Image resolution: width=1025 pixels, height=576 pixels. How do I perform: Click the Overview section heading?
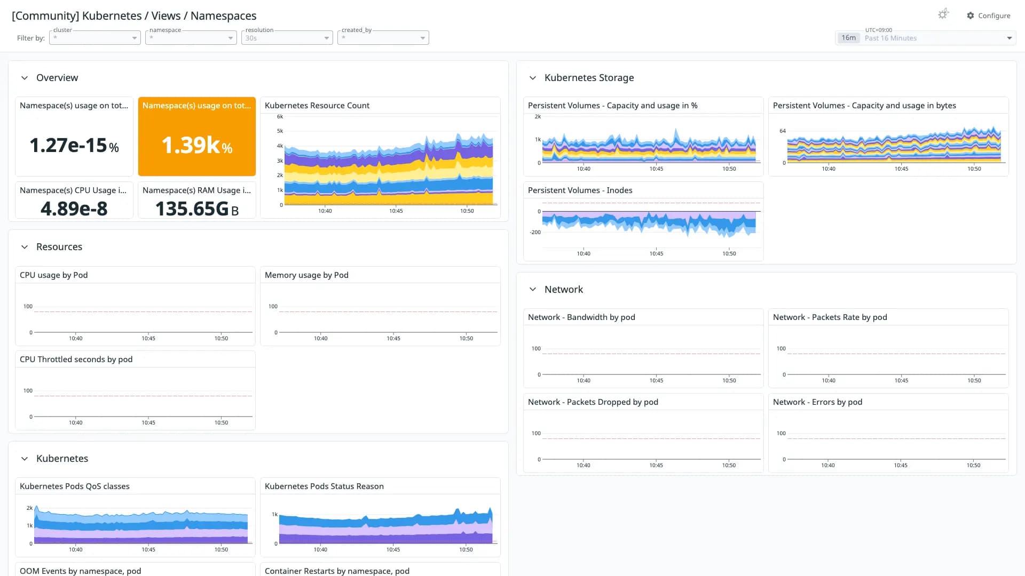(x=57, y=78)
